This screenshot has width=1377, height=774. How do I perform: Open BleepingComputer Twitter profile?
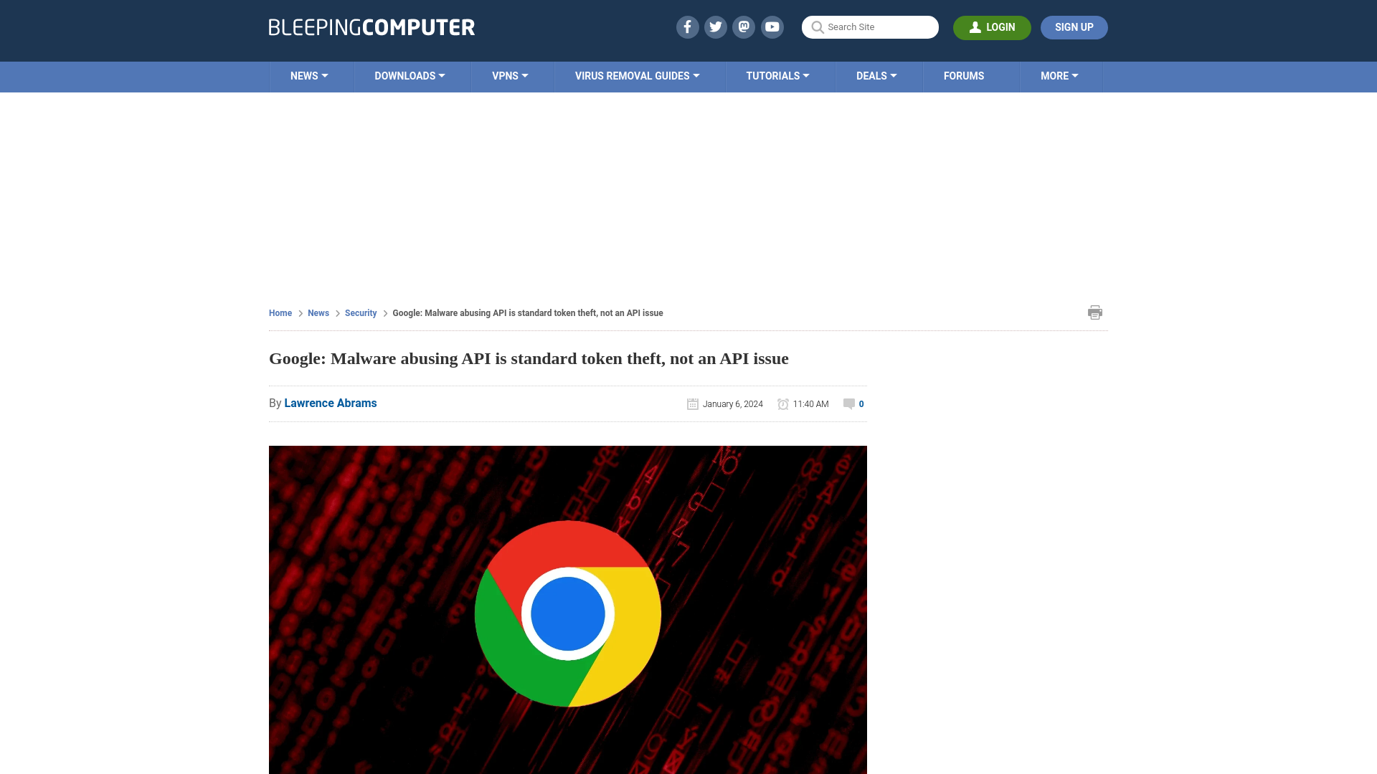tap(715, 27)
